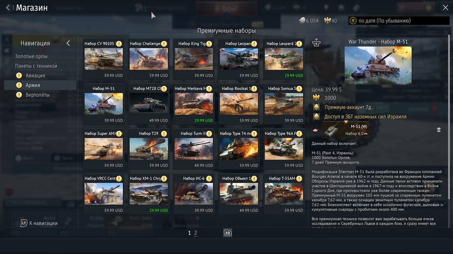Screen dimensions: 453x254
Task: Select the Набор M-51 pack card
Action: pyautogui.click(x=104, y=104)
